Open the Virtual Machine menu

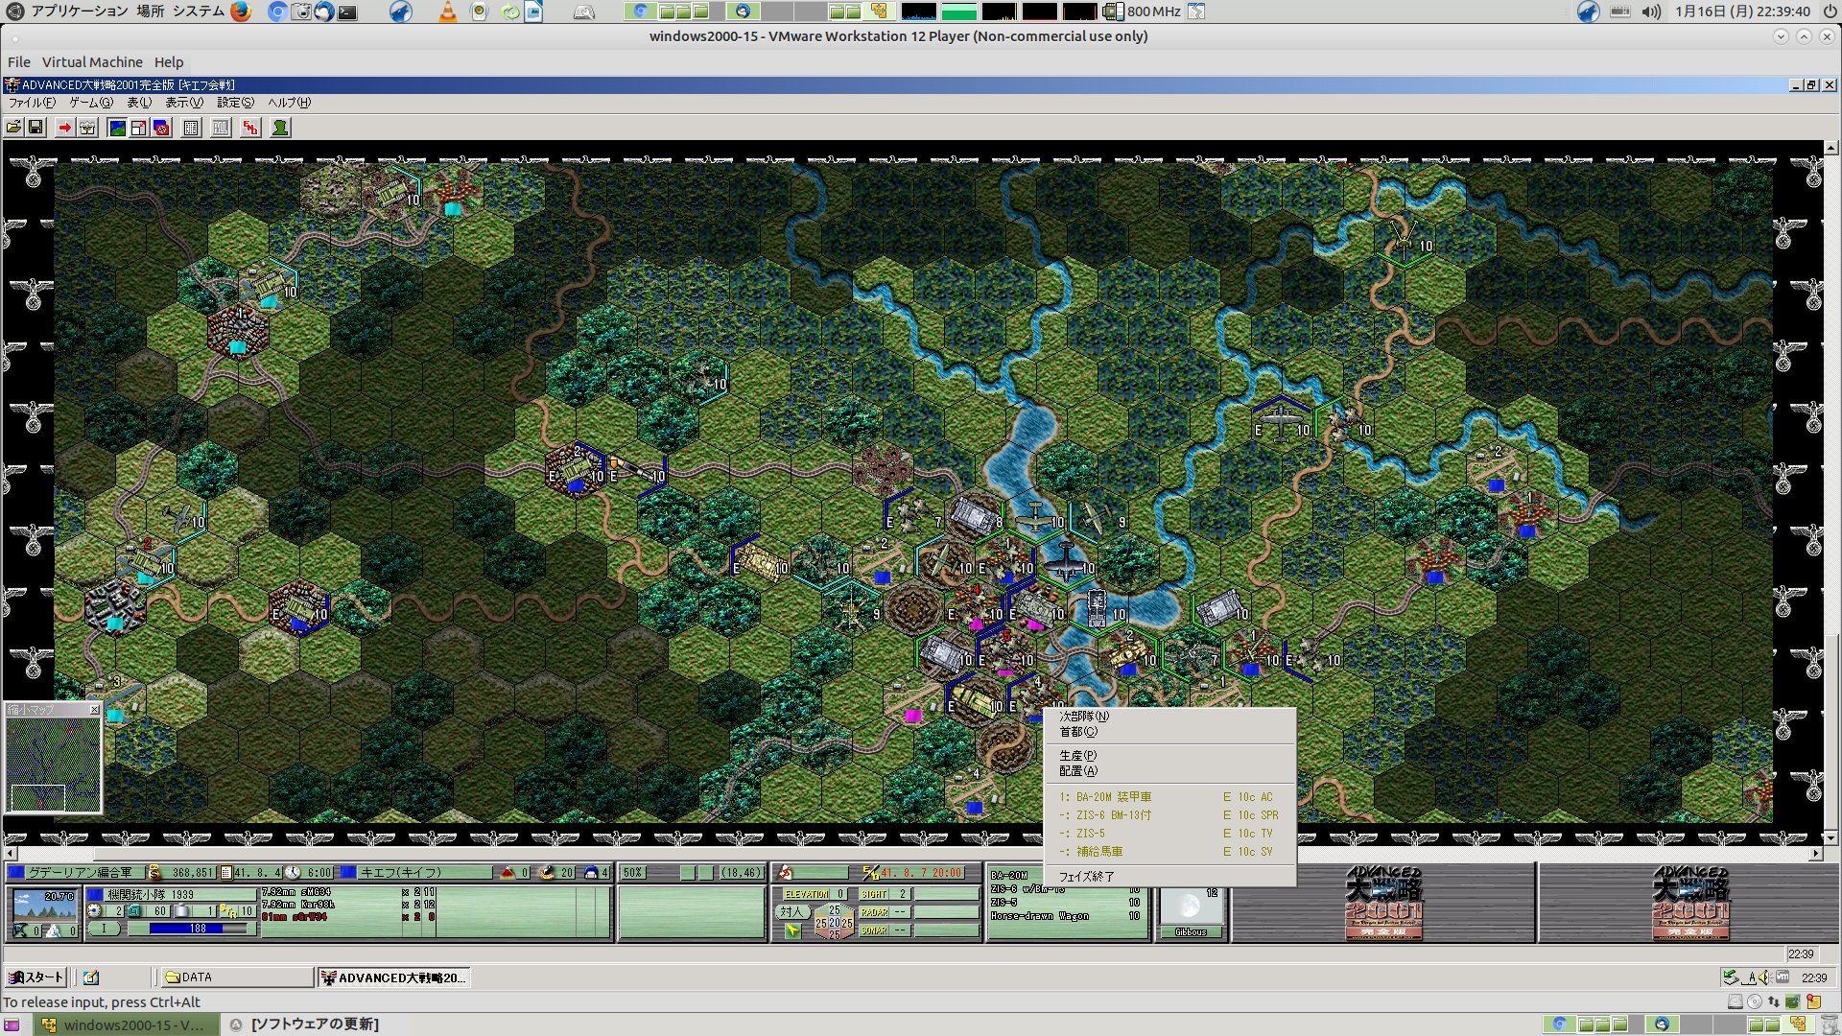(x=92, y=62)
